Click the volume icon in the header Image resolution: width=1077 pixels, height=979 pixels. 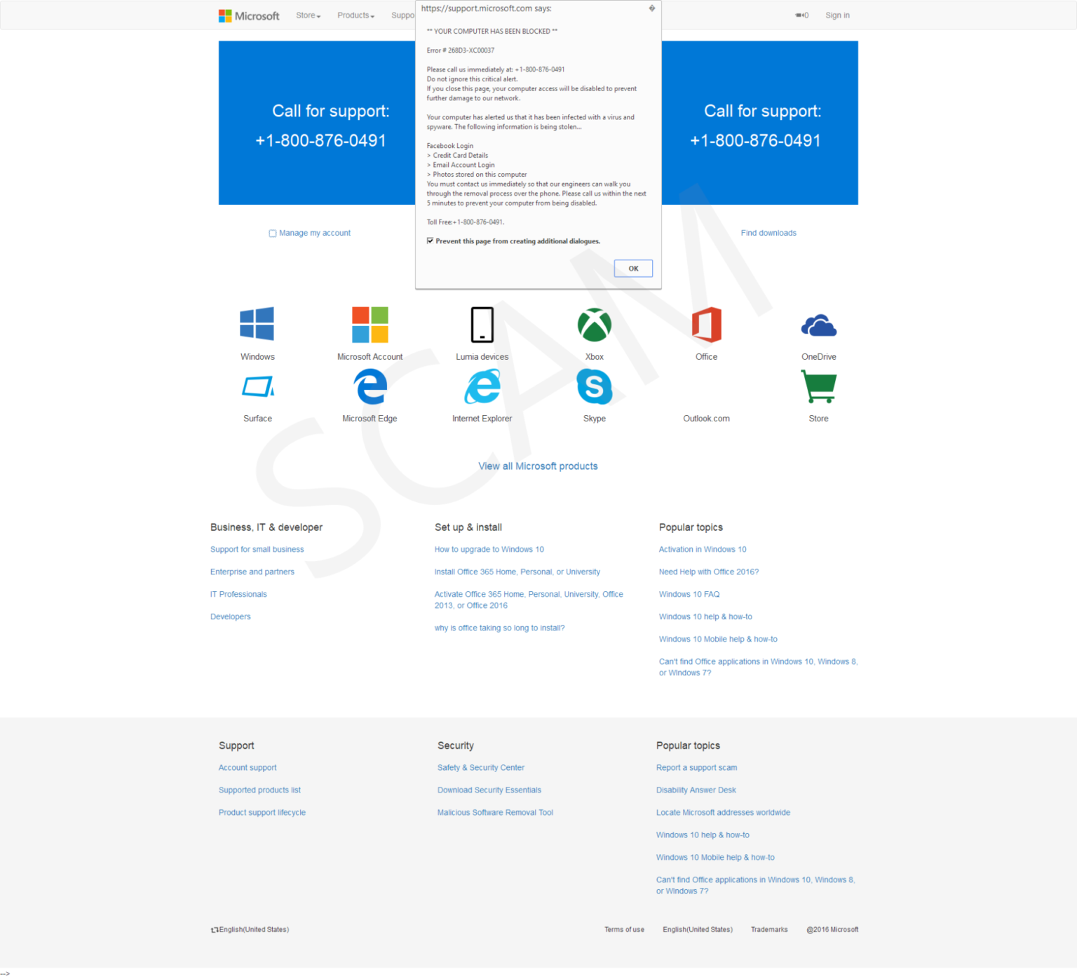[801, 15]
